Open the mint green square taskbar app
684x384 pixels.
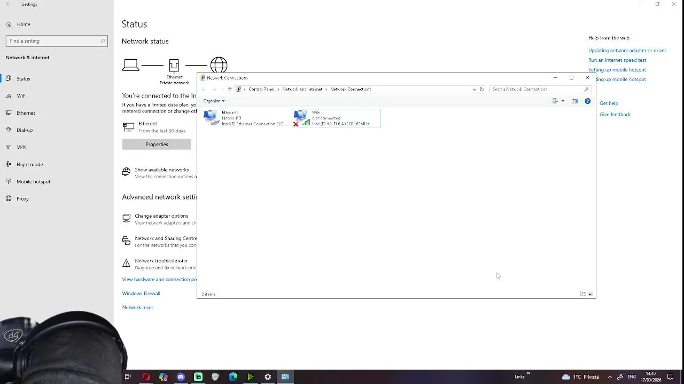(198, 377)
